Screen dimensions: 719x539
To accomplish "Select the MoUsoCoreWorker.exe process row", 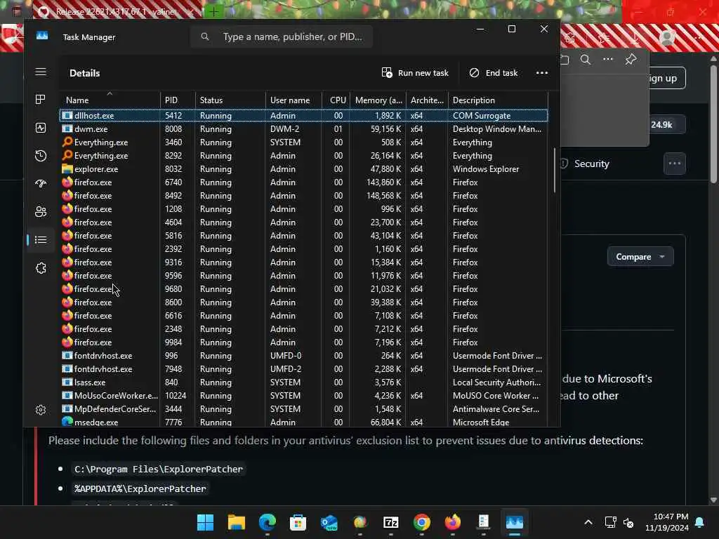I will (x=303, y=395).
